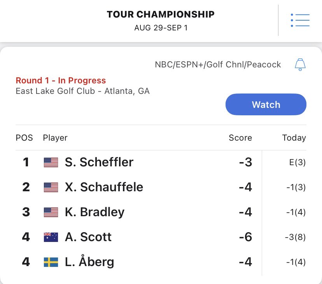This screenshot has height=284, width=322.
Task: Click S. Scheffler's USA flag icon
Action: pos(51,162)
